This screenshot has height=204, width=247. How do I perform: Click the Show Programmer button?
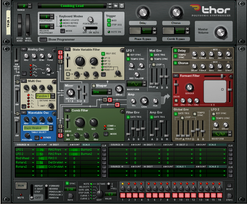tap(43, 39)
